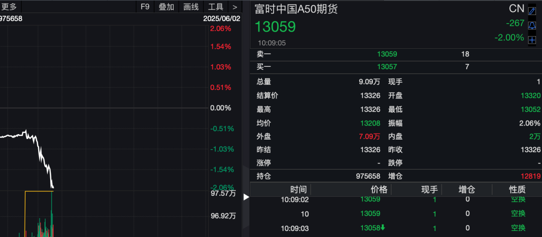Click the 卖一 ask price 13059
542x237 pixels.
(387, 54)
